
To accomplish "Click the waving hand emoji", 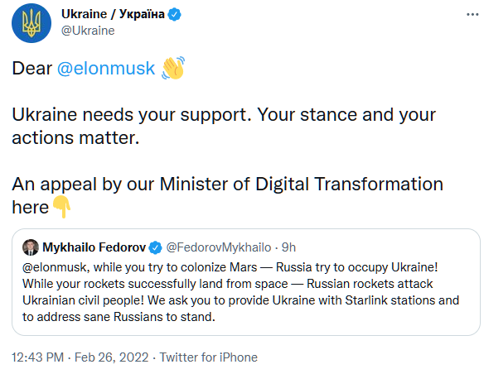I will 173,68.
